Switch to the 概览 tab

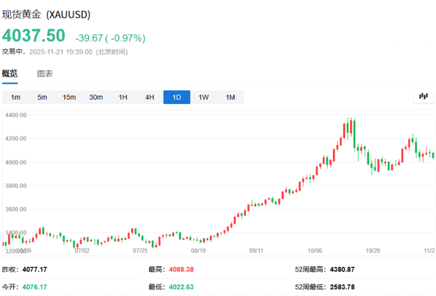click(x=10, y=73)
